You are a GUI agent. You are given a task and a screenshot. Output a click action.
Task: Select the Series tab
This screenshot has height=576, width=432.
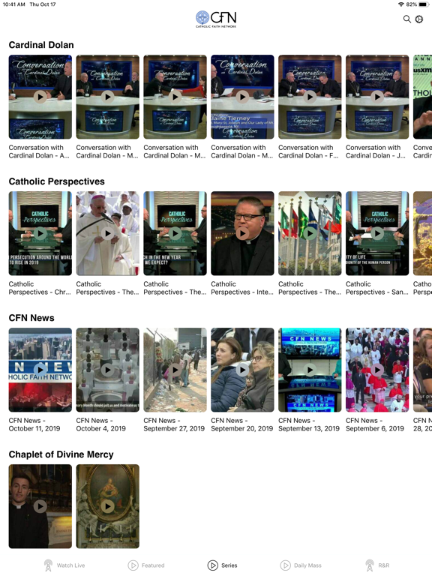pos(222,565)
